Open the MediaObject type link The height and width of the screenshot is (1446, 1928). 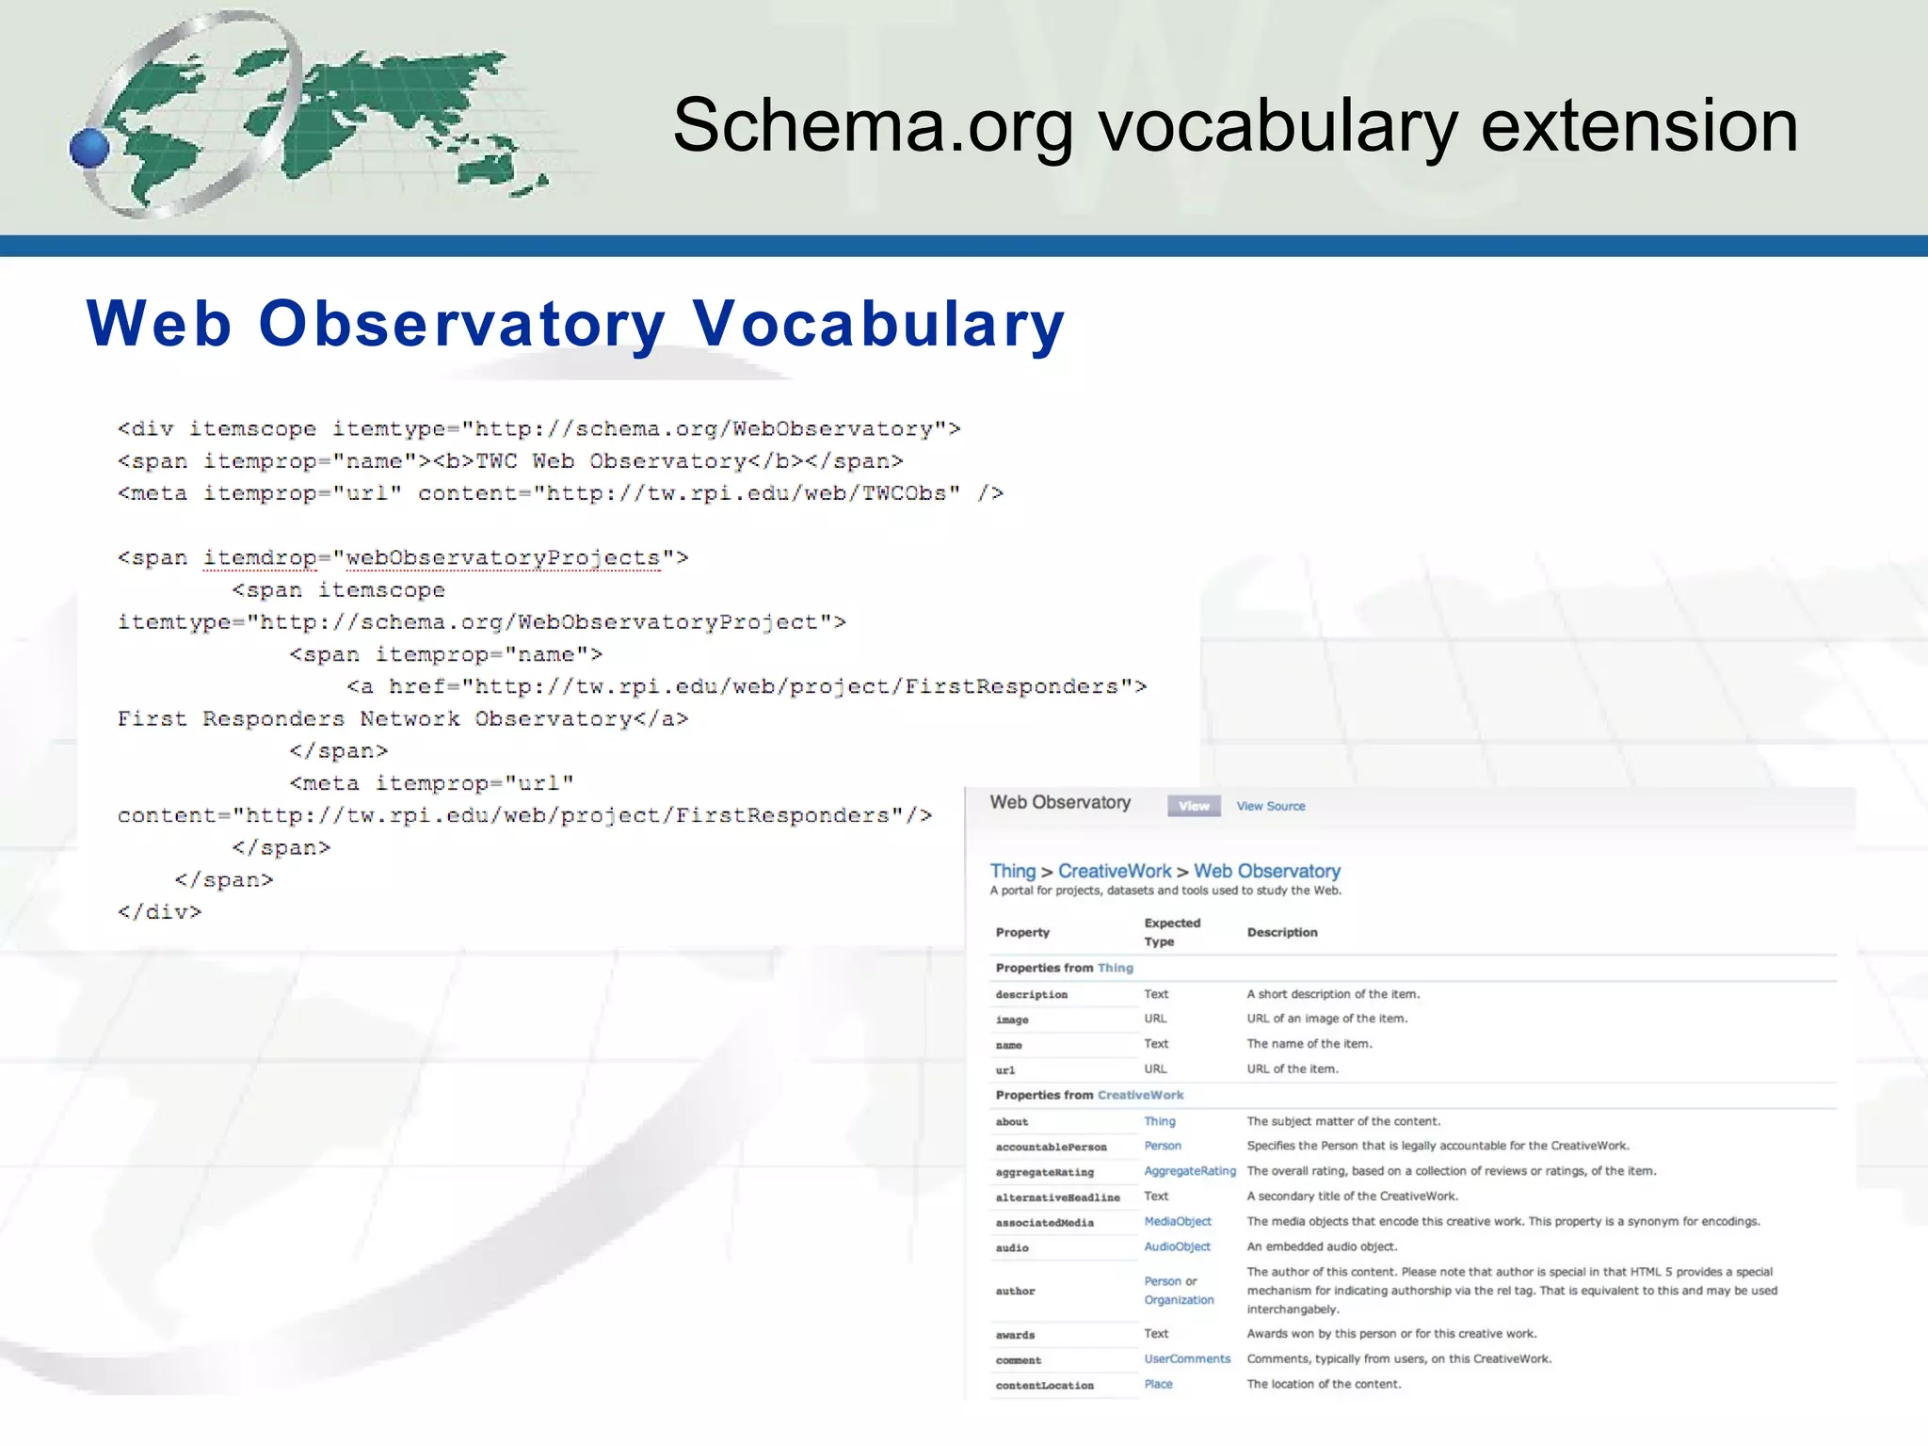click(x=1178, y=1221)
